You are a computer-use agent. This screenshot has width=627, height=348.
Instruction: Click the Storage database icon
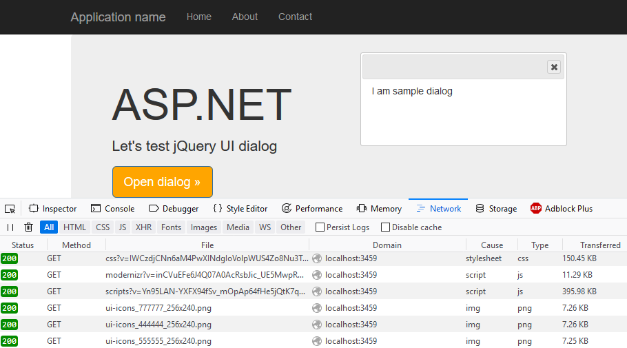[x=480, y=208]
